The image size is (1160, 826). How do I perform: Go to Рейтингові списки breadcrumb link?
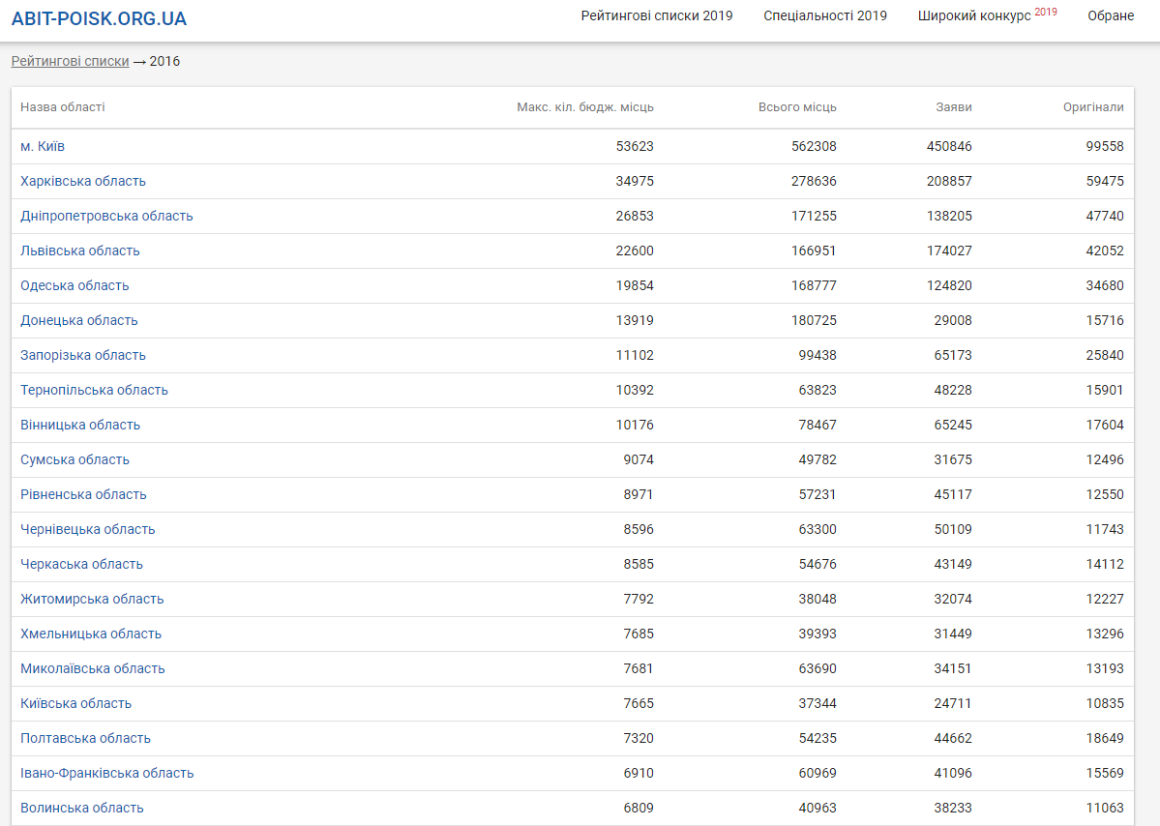click(71, 61)
